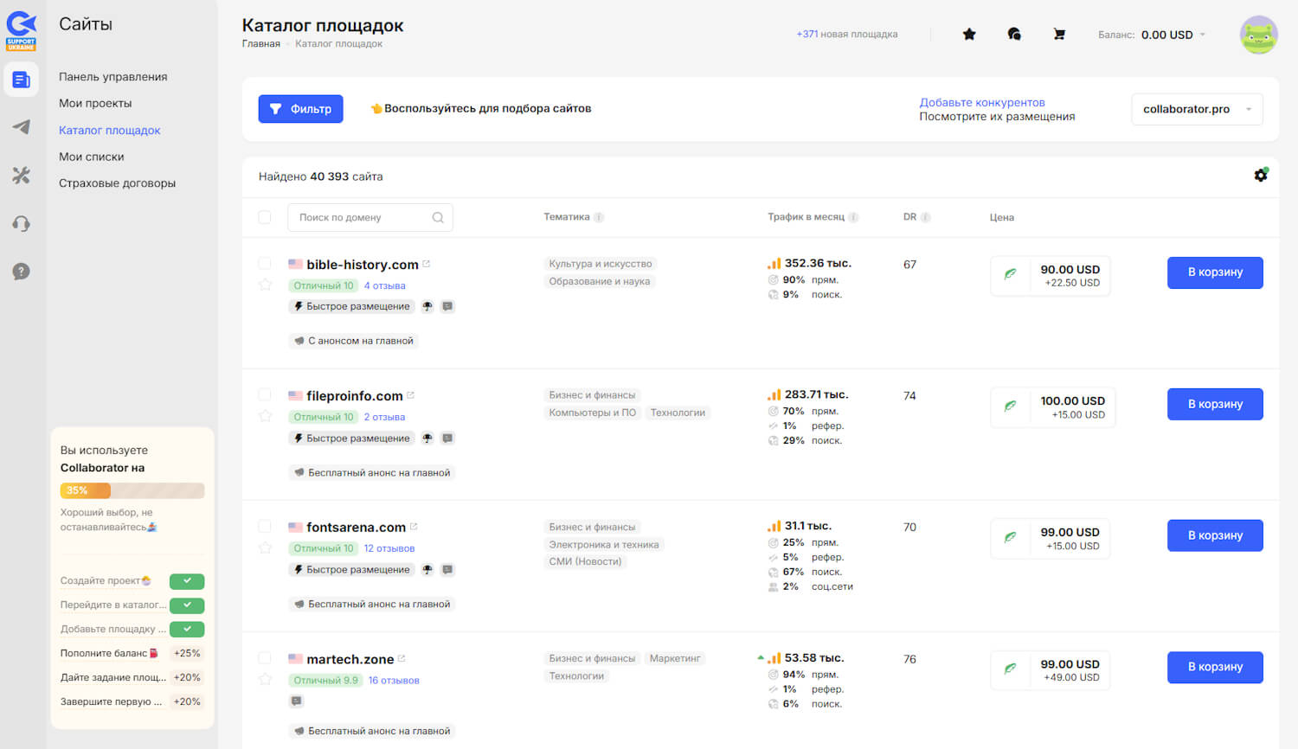
Task: Open the help question mark sidebar icon
Action: 21,272
